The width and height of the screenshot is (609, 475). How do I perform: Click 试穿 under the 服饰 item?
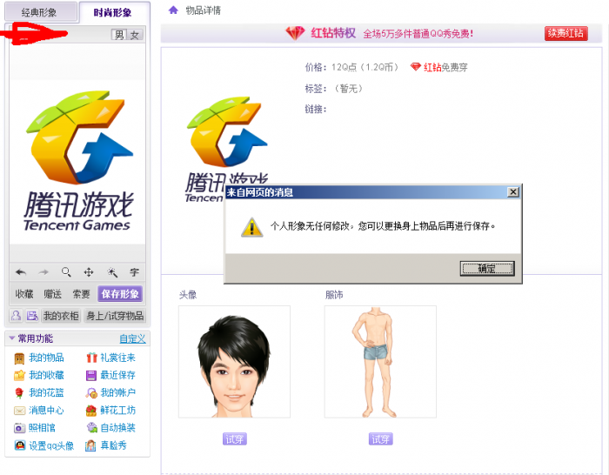tap(381, 438)
